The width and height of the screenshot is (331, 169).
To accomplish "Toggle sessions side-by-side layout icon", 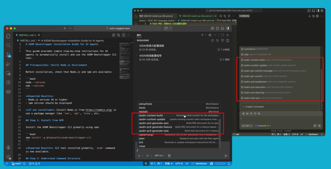I will 227,40.
